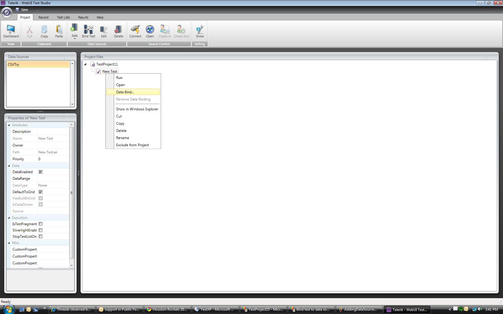Click the volume icon in system tray

pyautogui.click(x=480, y=309)
